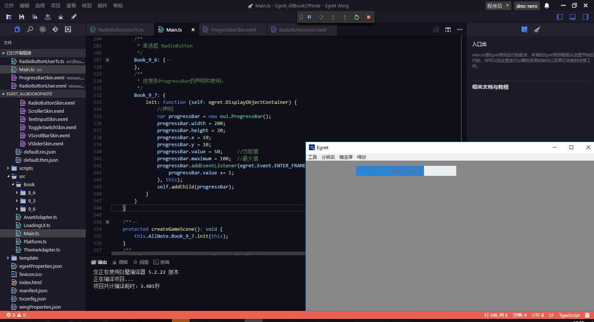Unfold the code at line 287

point(108,60)
